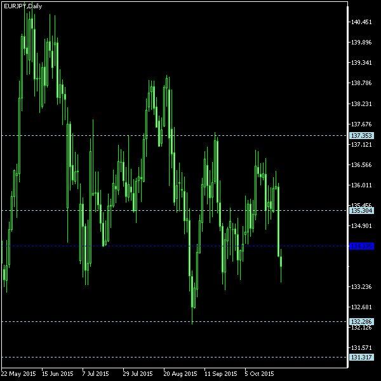Click the 136.566 price scale value
This screenshot has width=381, height=381.
tap(361, 165)
